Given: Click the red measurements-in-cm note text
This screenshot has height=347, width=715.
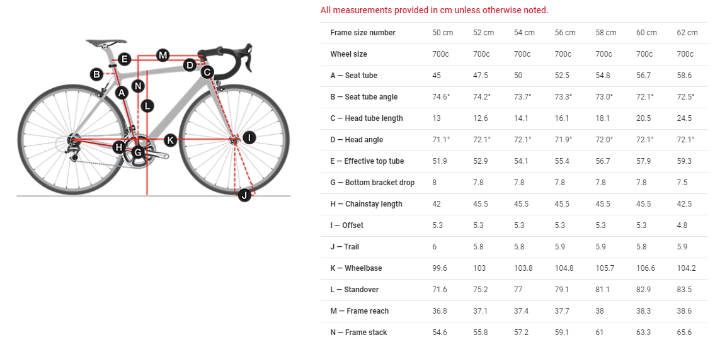Looking at the screenshot, I should [x=434, y=10].
